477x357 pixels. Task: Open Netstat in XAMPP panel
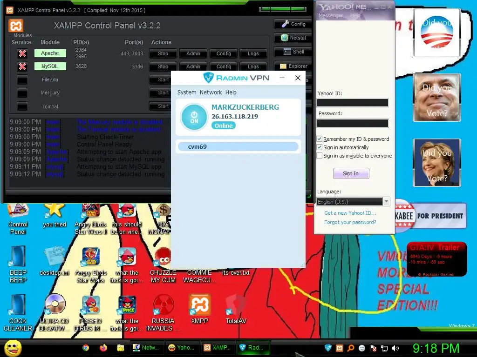[293, 38]
